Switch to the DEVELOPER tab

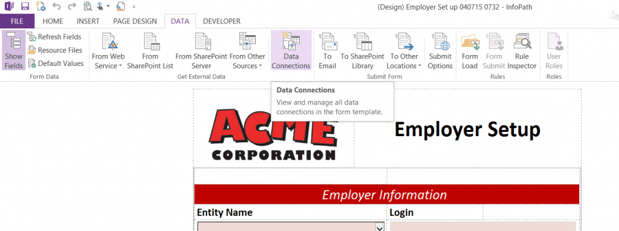pyautogui.click(x=222, y=21)
